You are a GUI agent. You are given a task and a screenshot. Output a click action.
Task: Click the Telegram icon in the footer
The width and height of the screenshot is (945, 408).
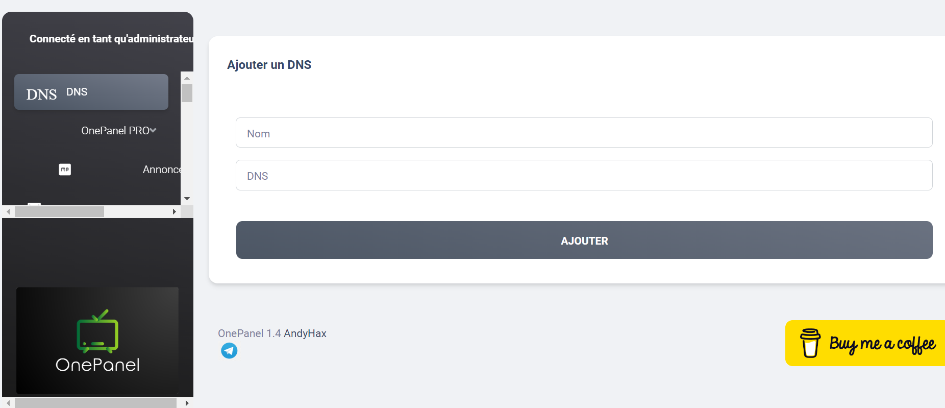pyautogui.click(x=229, y=351)
